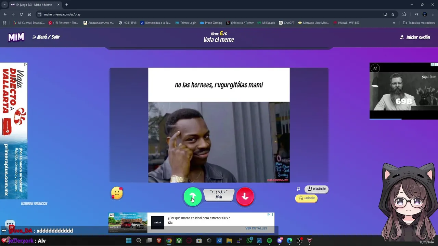Open Microsoft Edge from the taskbar

[x=289, y=241]
